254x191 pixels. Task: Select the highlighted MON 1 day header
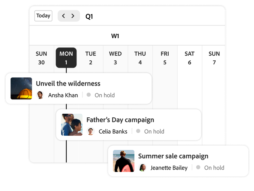[66, 58]
